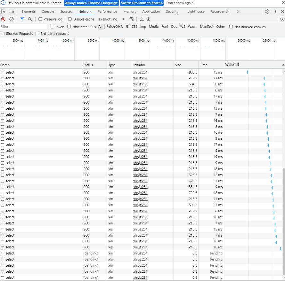Open network conditions wifi icon
Screen dimensions: 285x281
pyautogui.click(x=131, y=19)
